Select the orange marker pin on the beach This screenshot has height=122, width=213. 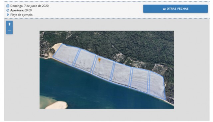pos(100,60)
